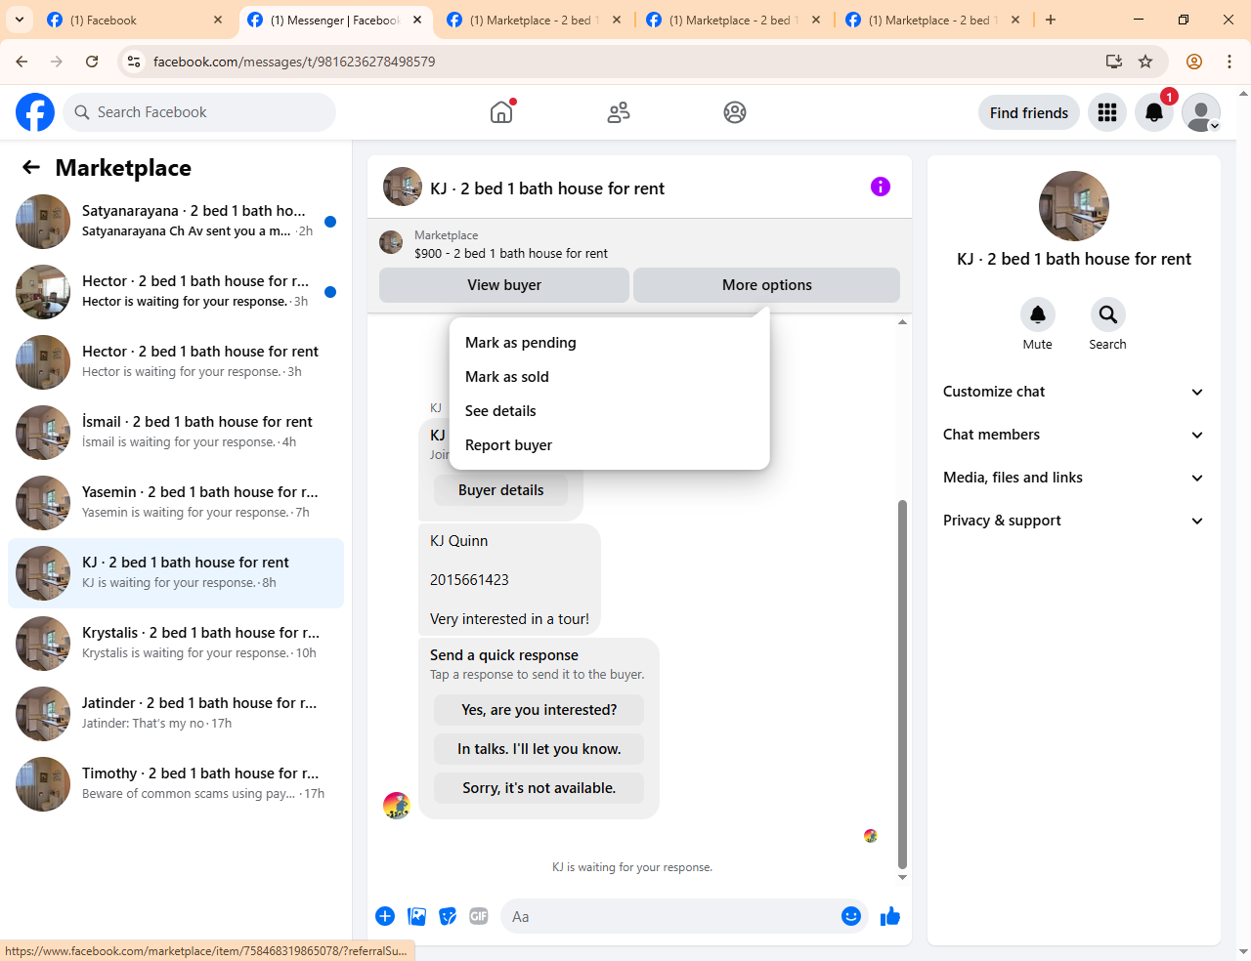Open Yasemin's conversation in the list

pos(176,503)
